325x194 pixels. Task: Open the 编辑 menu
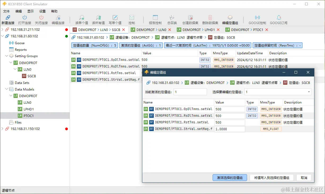coord(19,11)
